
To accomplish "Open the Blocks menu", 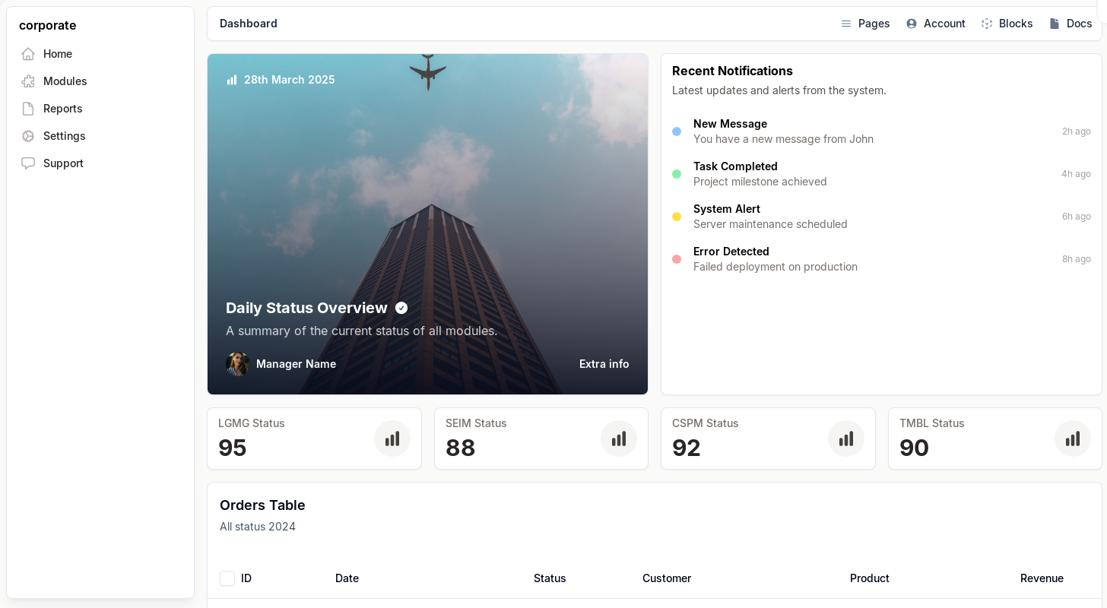I will pyautogui.click(x=1007, y=24).
